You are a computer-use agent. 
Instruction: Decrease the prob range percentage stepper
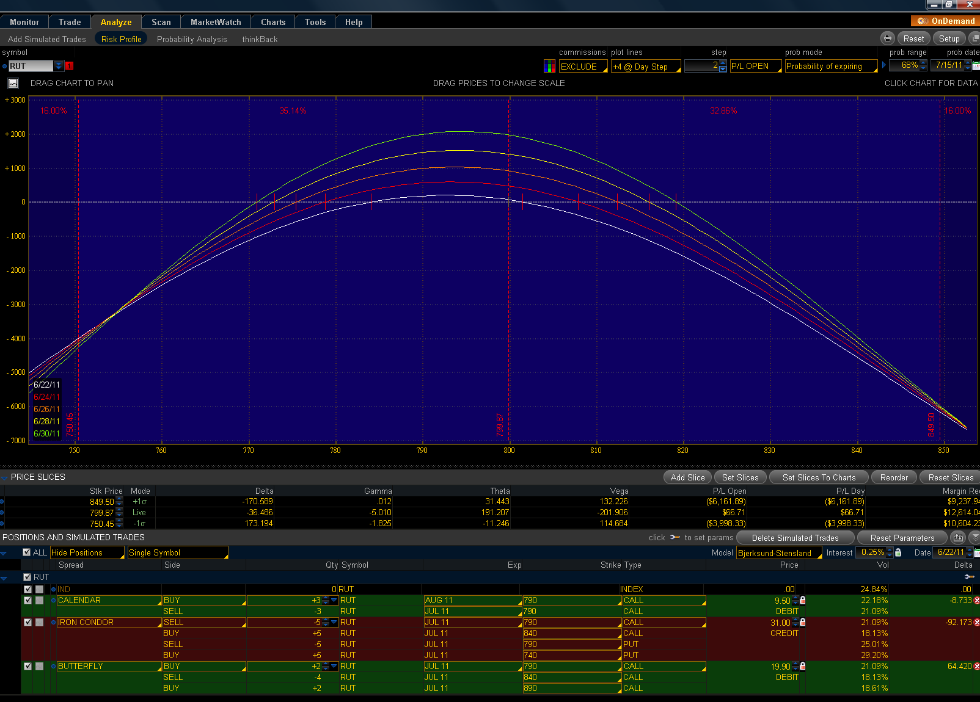coord(923,68)
